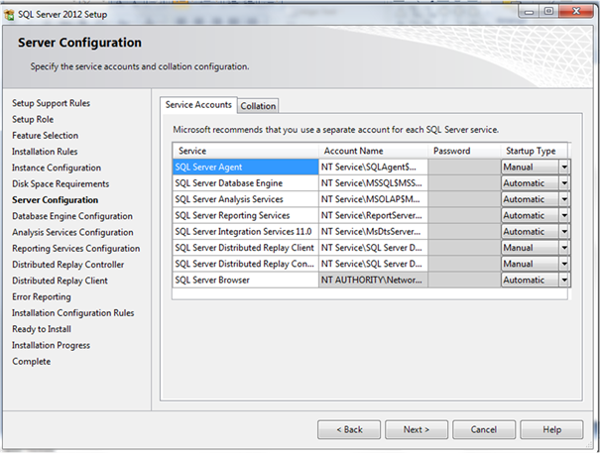Open Startup Type dropdown for SQL Server Browser

tap(564, 280)
